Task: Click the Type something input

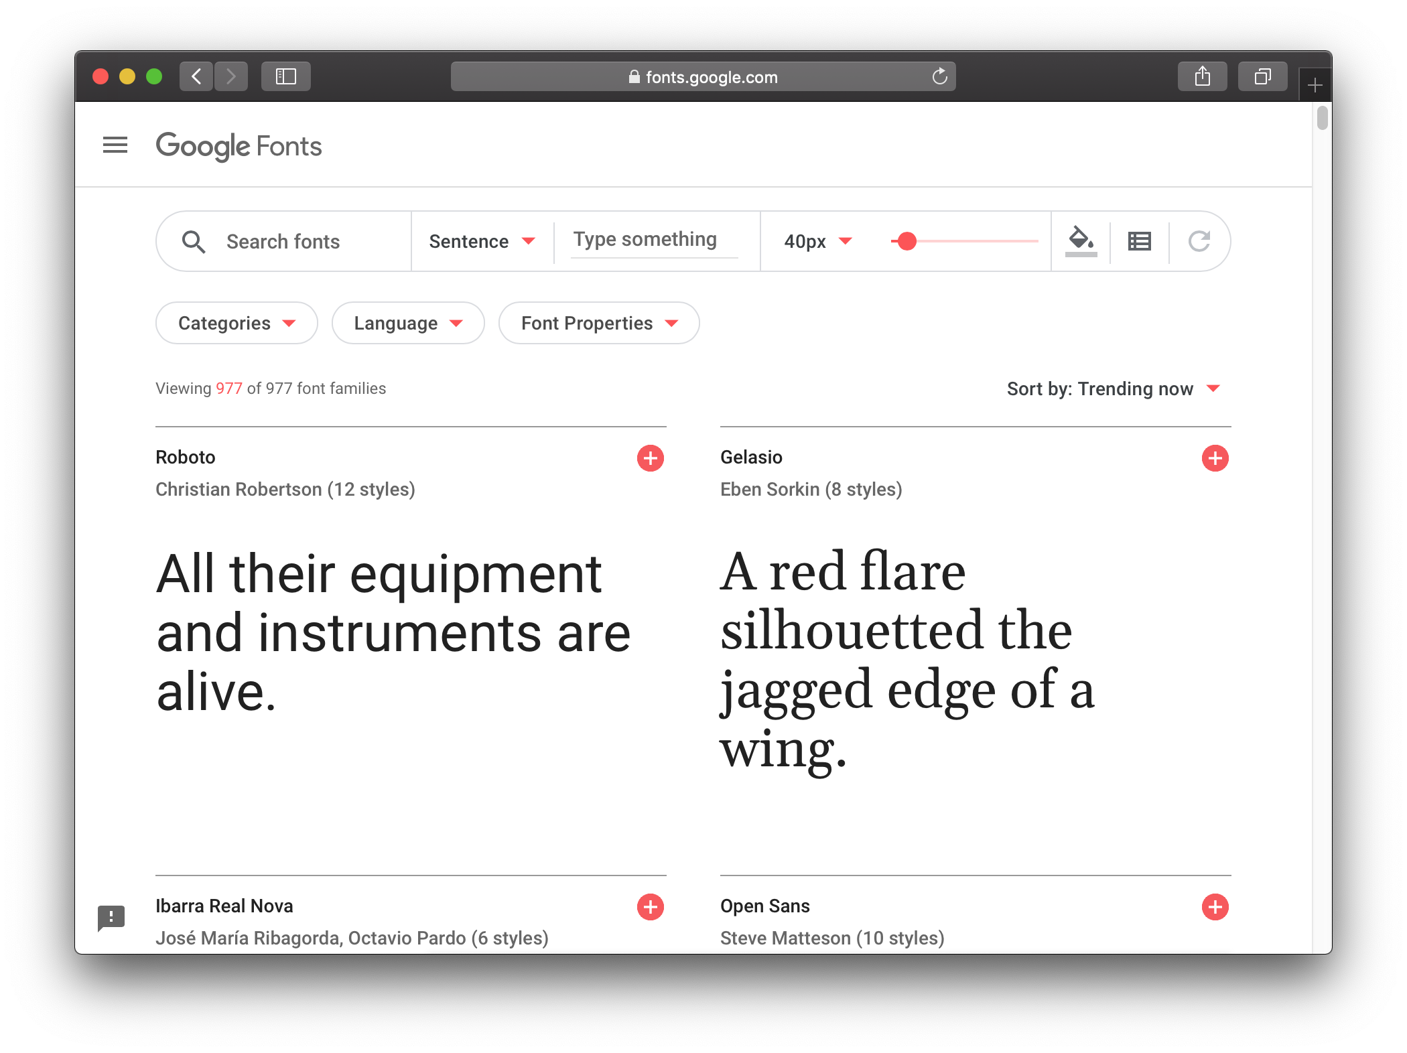Action: [654, 240]
